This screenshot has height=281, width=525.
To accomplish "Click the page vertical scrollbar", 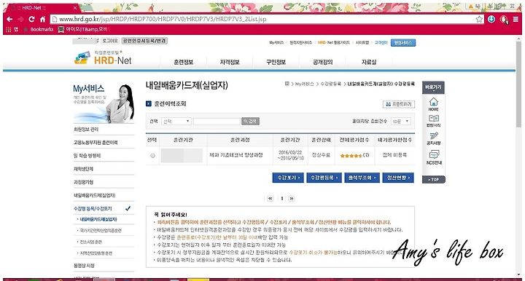I will point(519,84).
